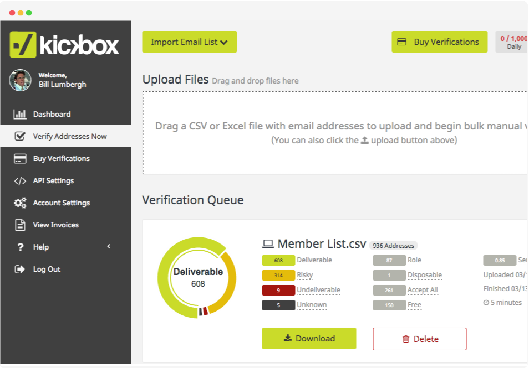Click the Verify Addresses checkmark icon
Viewport: 529px width, 368px height.
click(x=20, y=136)
